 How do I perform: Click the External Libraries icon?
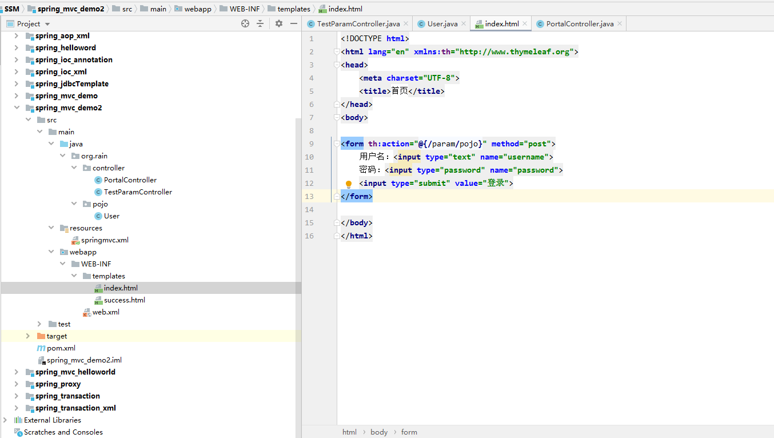tap(18, 420)
